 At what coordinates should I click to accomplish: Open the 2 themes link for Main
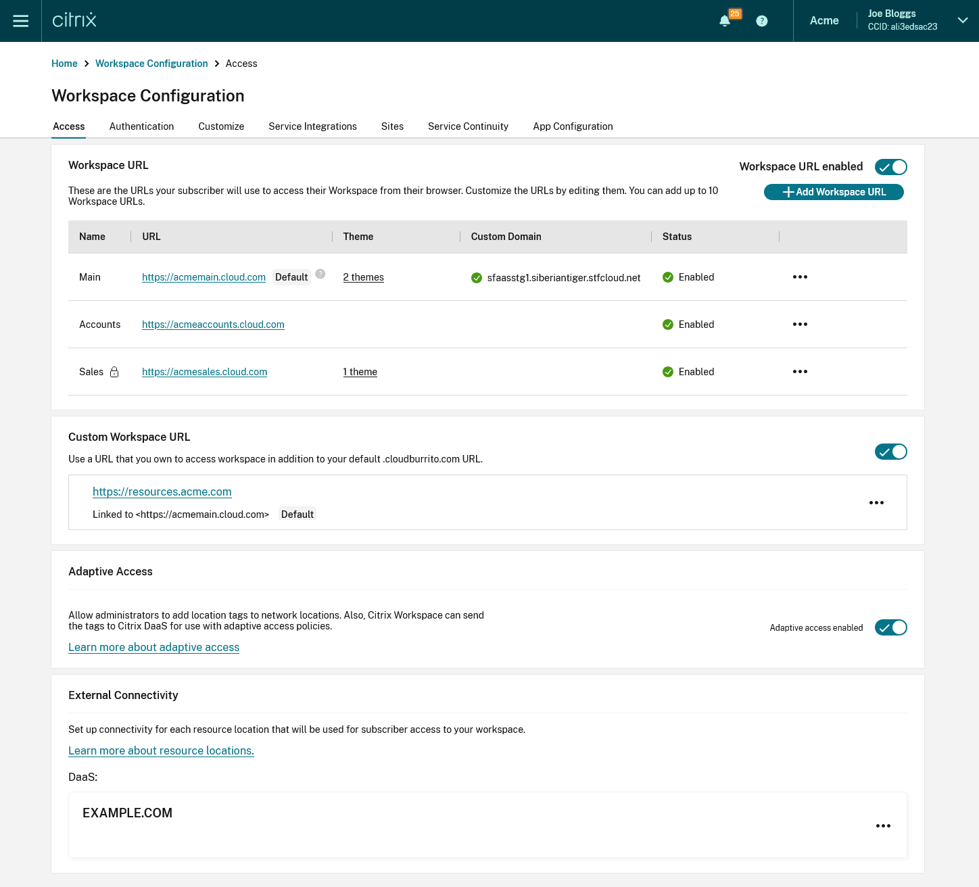(x=363, y=277)
